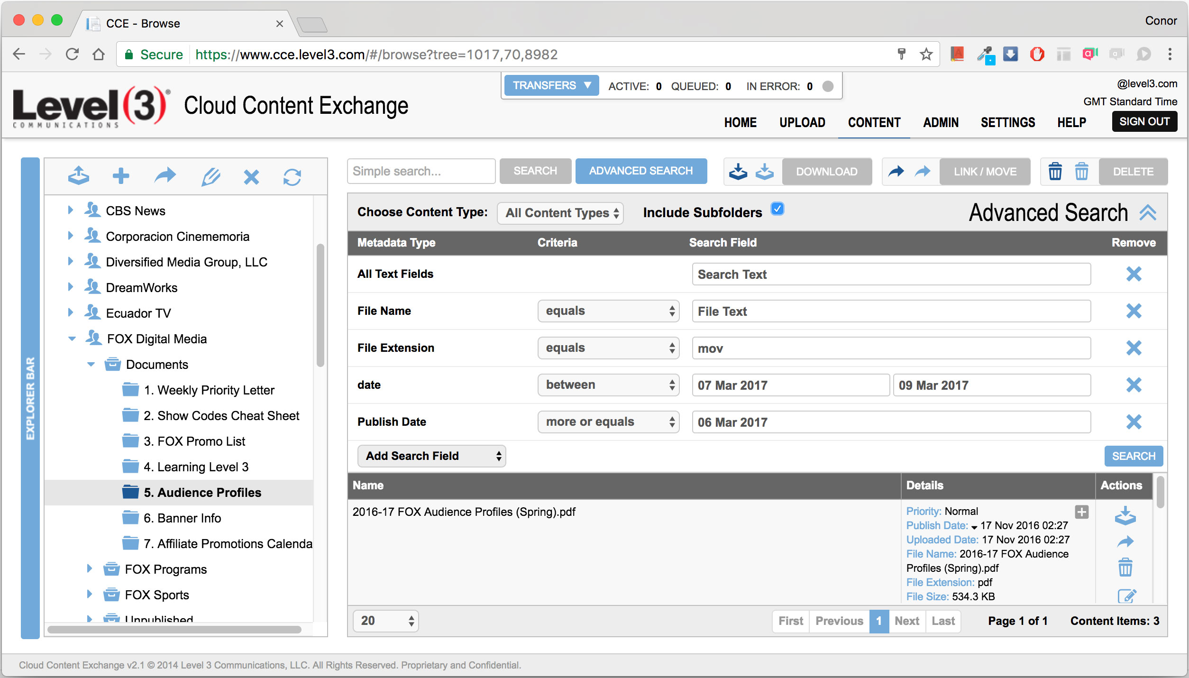Collapse the Documents folder node

pyautogui.click(x=91, y=364)
